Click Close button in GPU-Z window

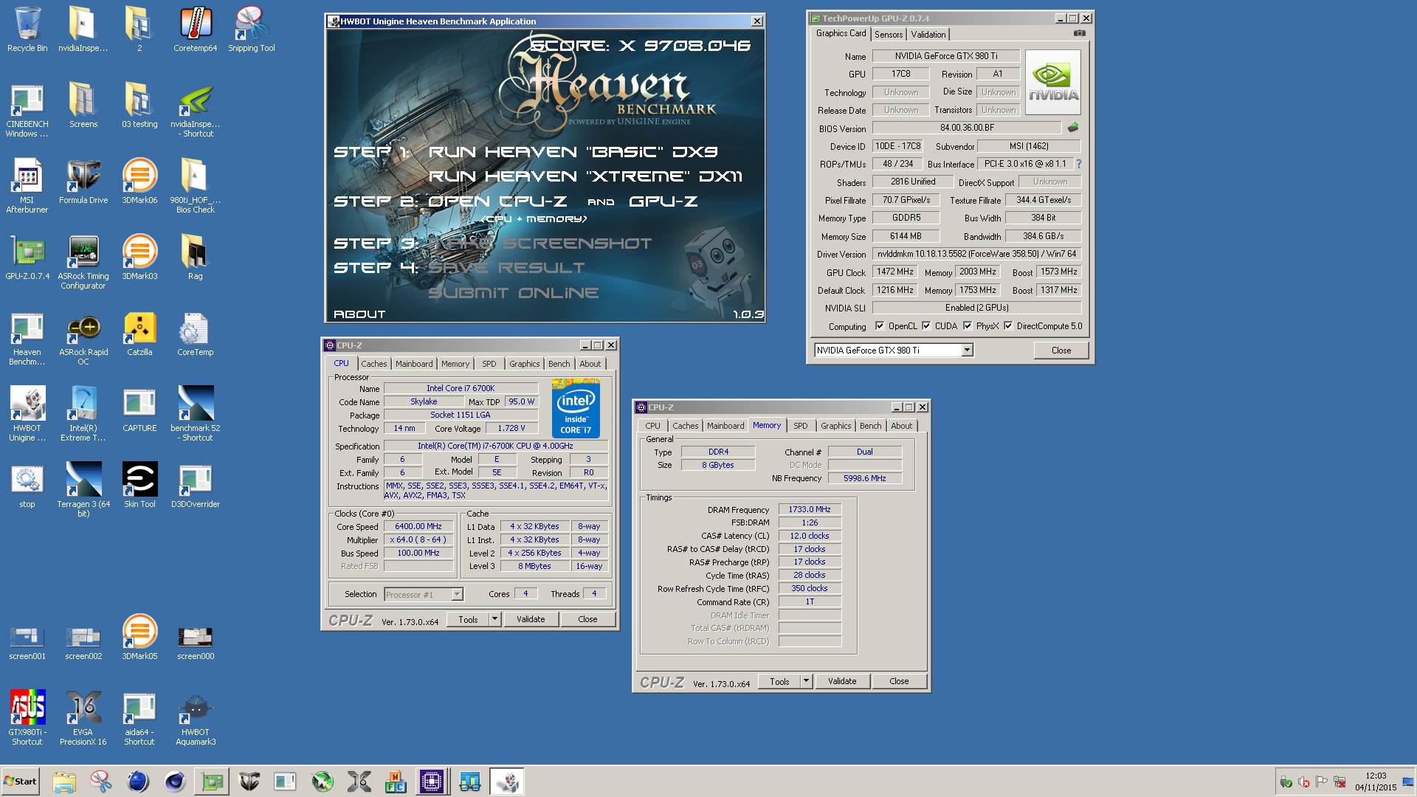point(1061,351)
